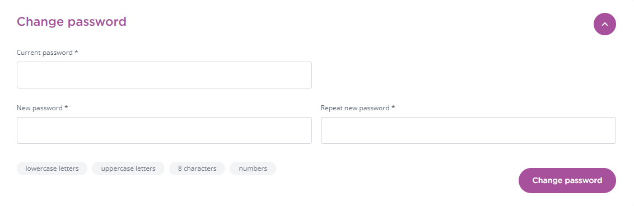Click the asterisk beside New password label
This screenshot has height=206, width=634.
point(66,108)
